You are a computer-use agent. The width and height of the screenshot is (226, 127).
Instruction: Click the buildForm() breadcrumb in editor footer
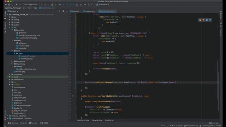point(110,120)
